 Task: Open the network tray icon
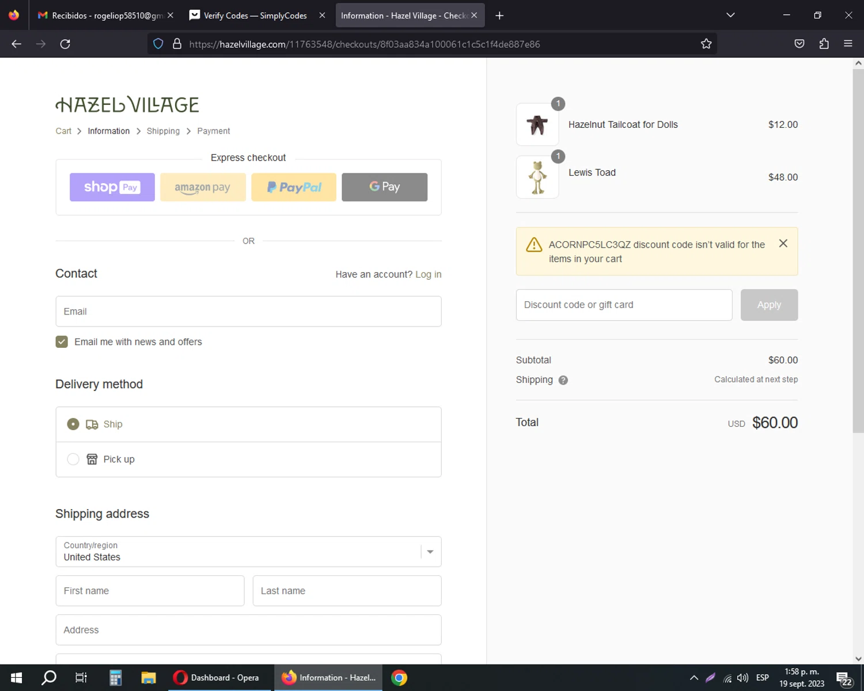coord(727,678)
